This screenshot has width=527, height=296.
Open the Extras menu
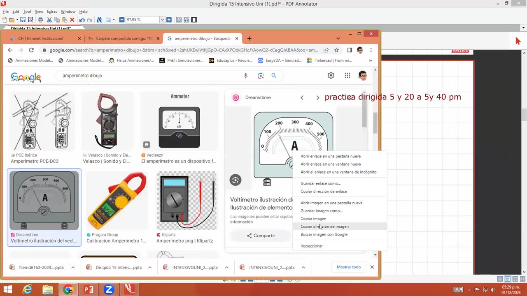52,12
